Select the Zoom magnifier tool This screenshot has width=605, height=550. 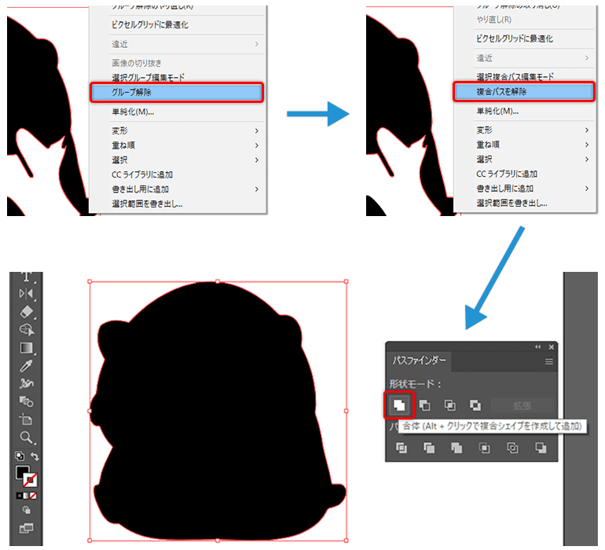click(x=26, y=438)
